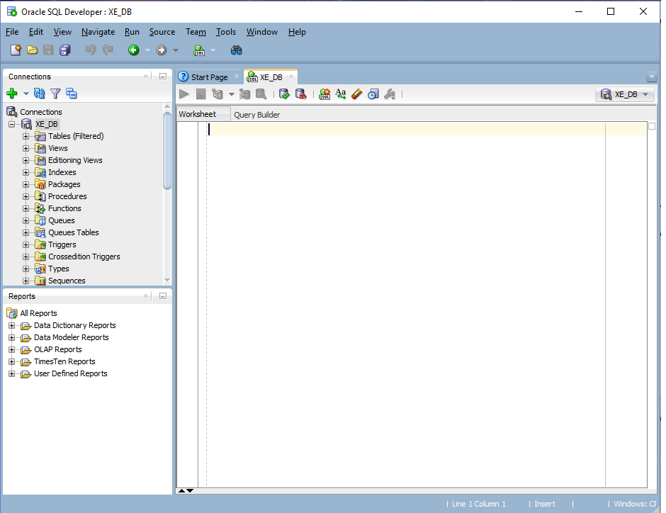
Task: Expand the Tables (Filtered) tree node
Action: point(26,136)
